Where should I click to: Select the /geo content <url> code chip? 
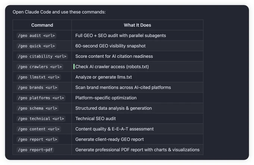(39, 129)
